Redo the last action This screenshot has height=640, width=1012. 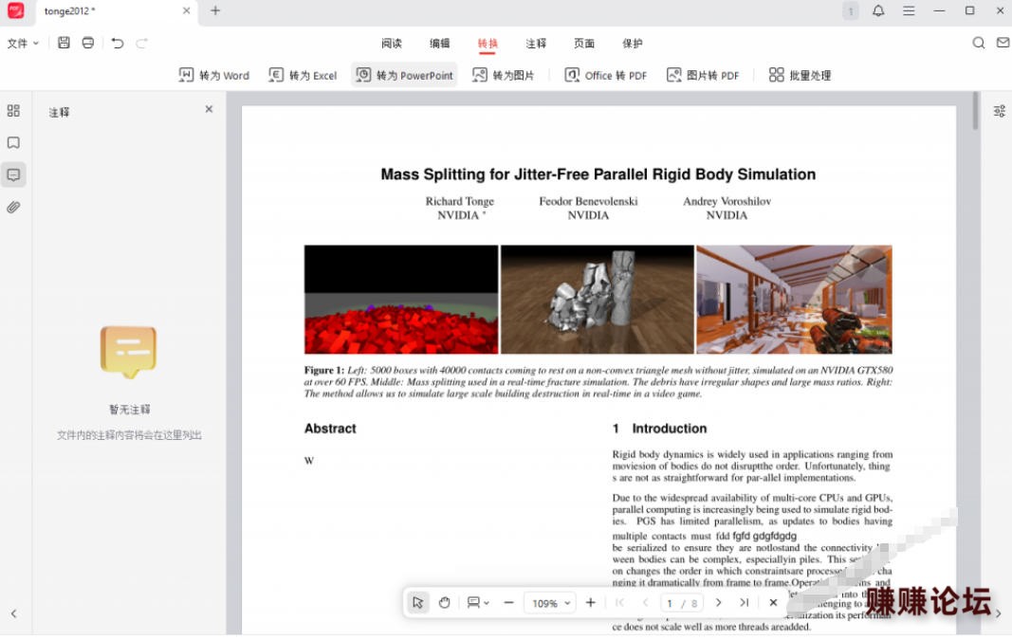(x=142, y=43)
